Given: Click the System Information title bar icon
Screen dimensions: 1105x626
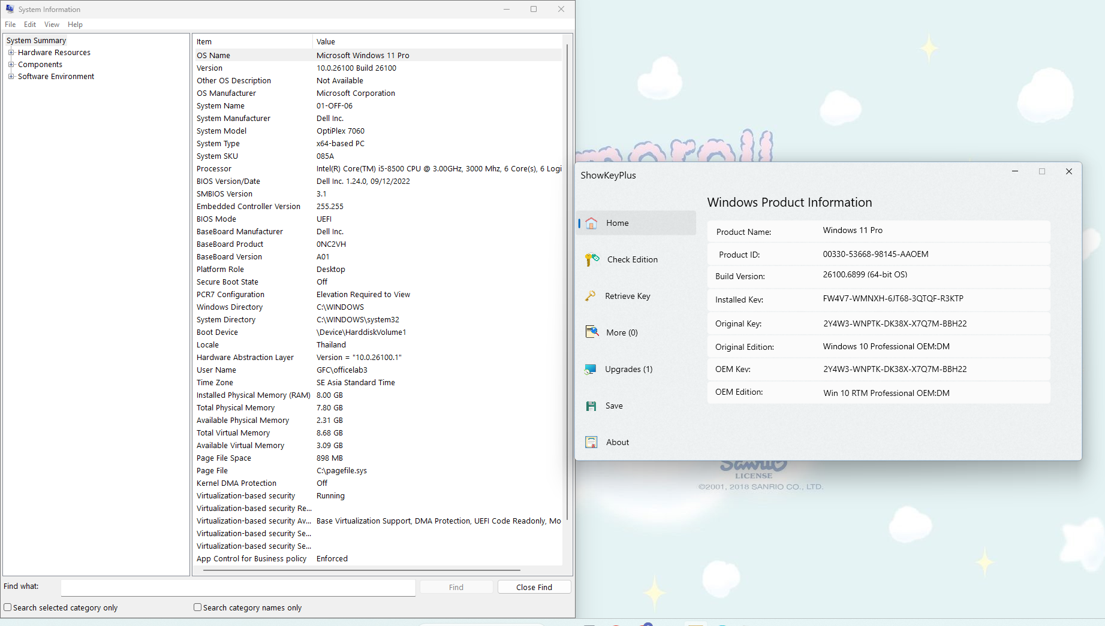Looking at the screenshot, I should tap(10, 9).
